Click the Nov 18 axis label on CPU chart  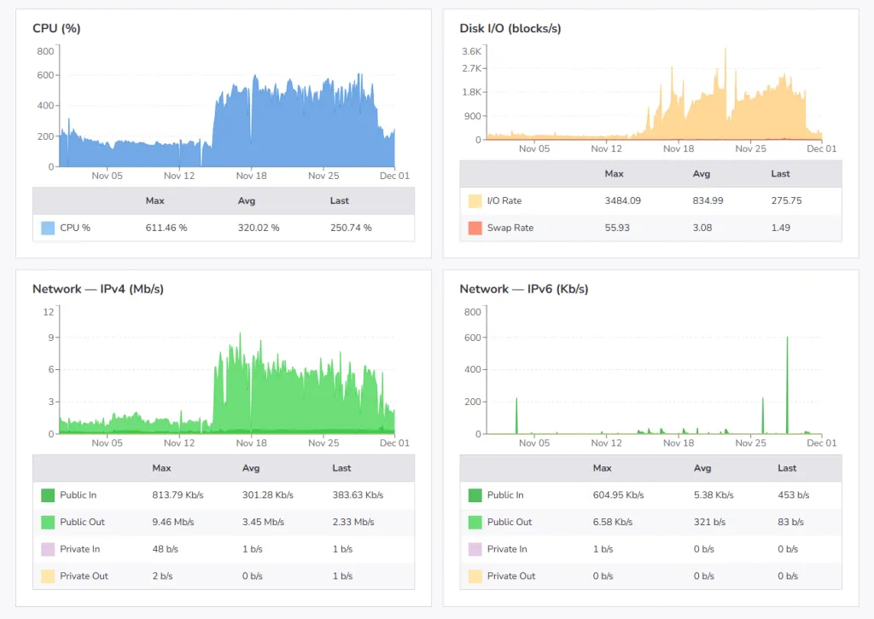(x=250, y=175)
